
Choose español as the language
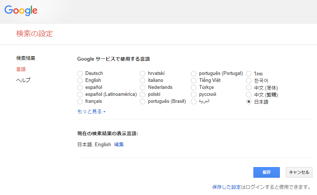(80, 87)
